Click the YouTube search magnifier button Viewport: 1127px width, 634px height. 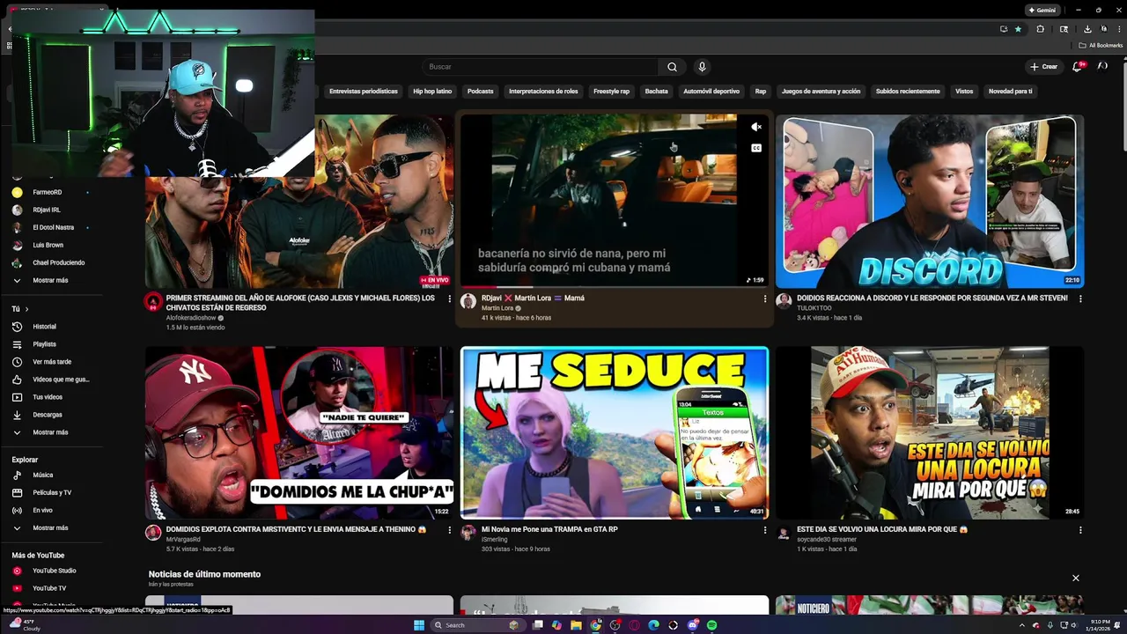672,67
